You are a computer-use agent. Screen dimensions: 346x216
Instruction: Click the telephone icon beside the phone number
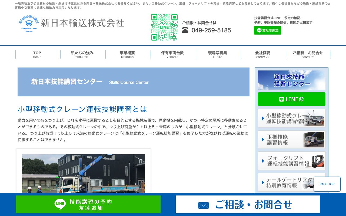185,30
